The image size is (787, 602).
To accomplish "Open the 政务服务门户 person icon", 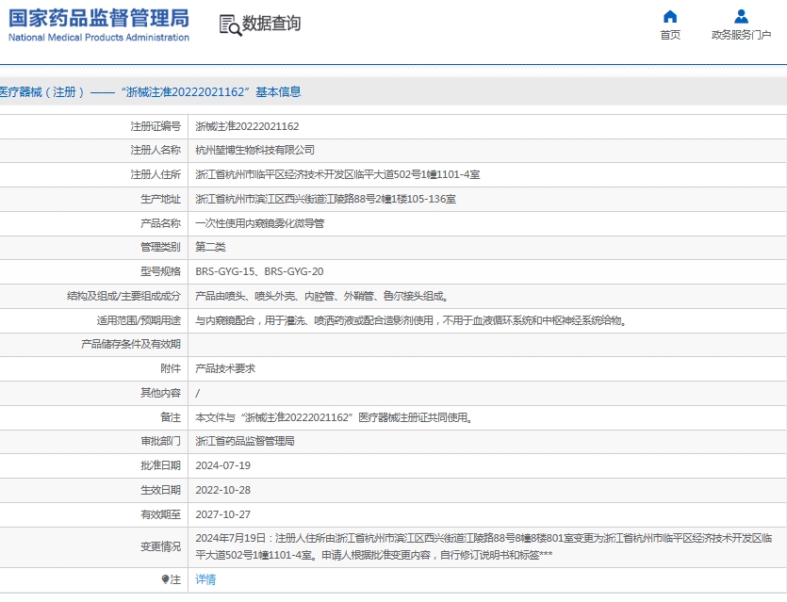I will (x=741, y=17).
